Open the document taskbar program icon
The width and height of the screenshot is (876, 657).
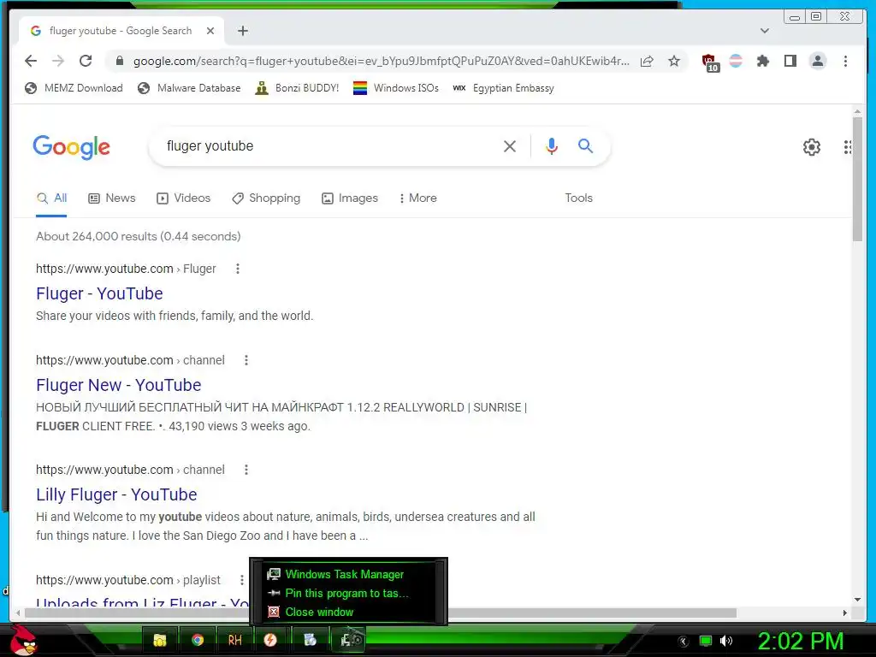click(x=310, y=640)
